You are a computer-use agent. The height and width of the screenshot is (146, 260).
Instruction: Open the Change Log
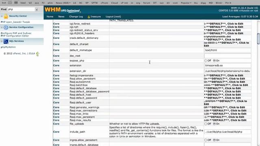76,17
